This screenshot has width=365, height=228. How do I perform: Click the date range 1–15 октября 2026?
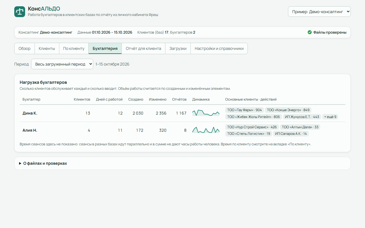[112, 64]
